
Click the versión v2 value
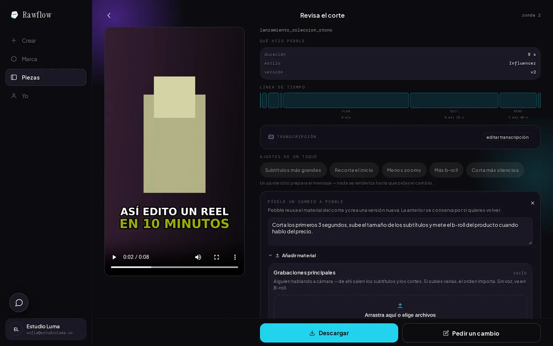click(x=533, y=72)
